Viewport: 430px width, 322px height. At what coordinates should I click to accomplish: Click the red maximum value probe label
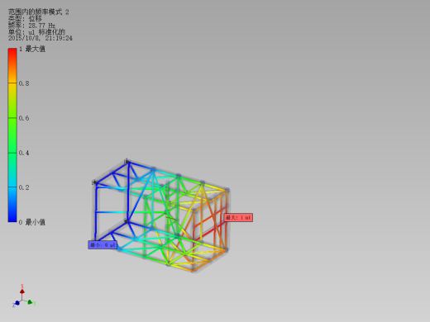[x=238, y=217]
